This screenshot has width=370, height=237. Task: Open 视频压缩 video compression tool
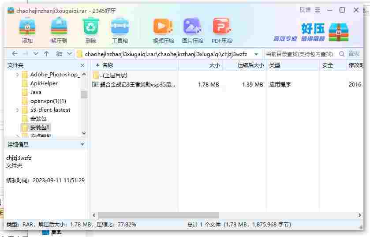coord(163,31)
